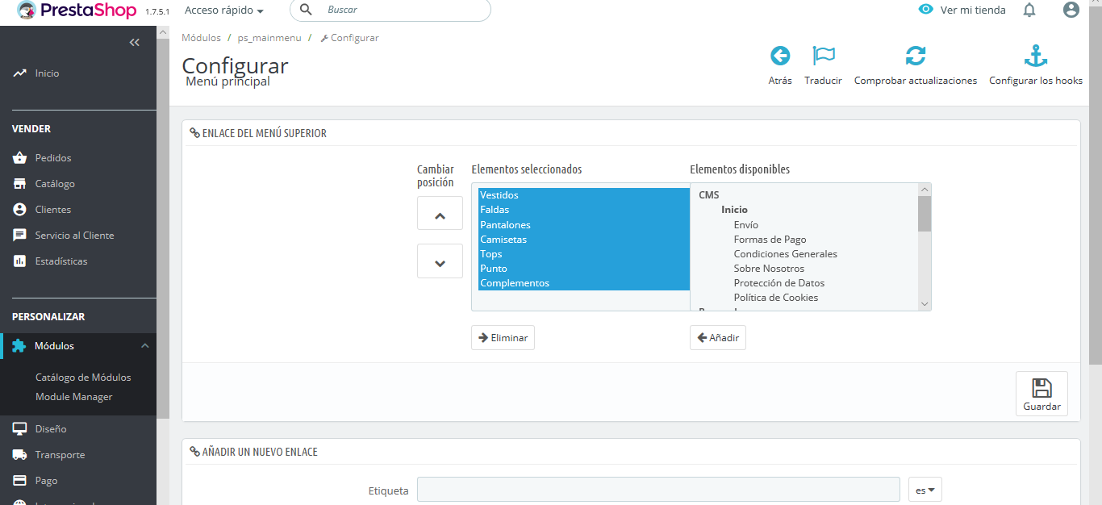Select Camisetas in selected elements list

[x=584, y=239]
